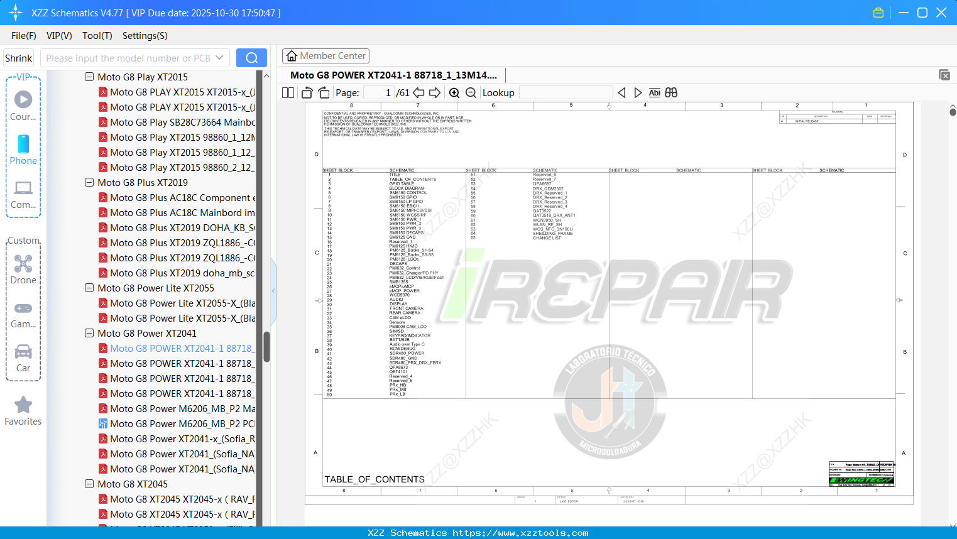The image size is (957, 539).
Task: Click the yellow toolbox icon in title bar
Action: coord(878,13)
